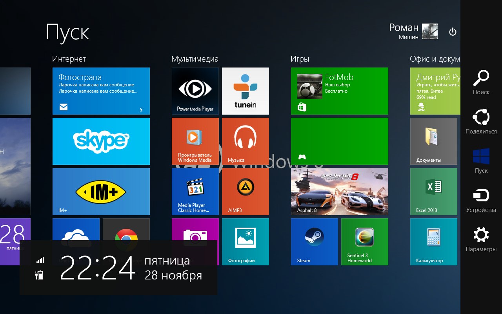Screen dimensions: 502x314
Task: Launch AIMP3 music player
Action: click(x=245, y=192)
